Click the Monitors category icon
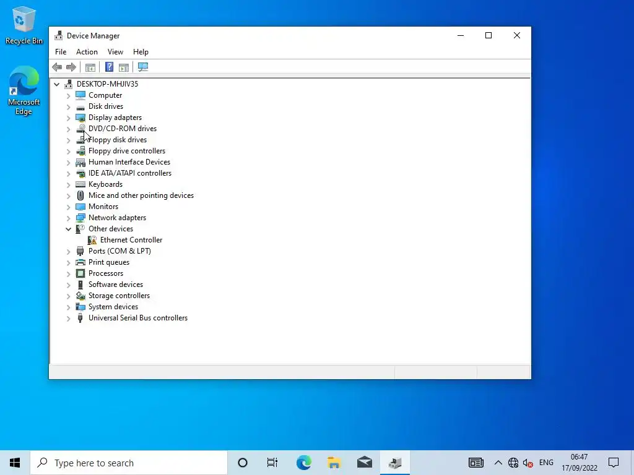The image size is (634, 475). point(80,207)
